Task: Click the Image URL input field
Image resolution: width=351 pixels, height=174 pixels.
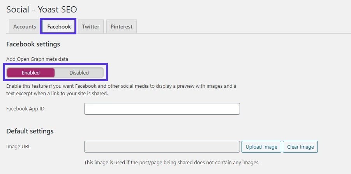Action: (162, 147)
